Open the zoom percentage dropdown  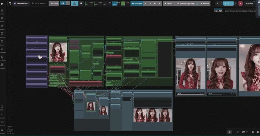click(245, 132)
